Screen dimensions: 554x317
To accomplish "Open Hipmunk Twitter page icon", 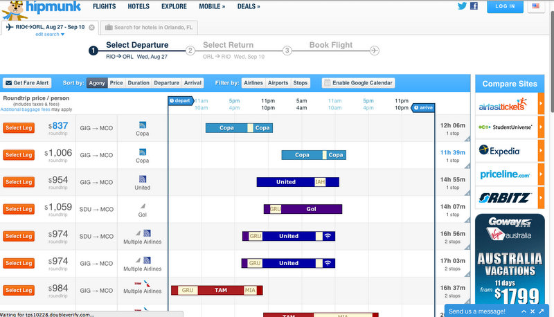I will tap(462, 6).
